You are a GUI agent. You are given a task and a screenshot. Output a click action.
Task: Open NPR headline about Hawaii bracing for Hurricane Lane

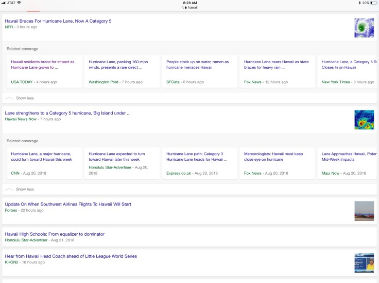58,21
